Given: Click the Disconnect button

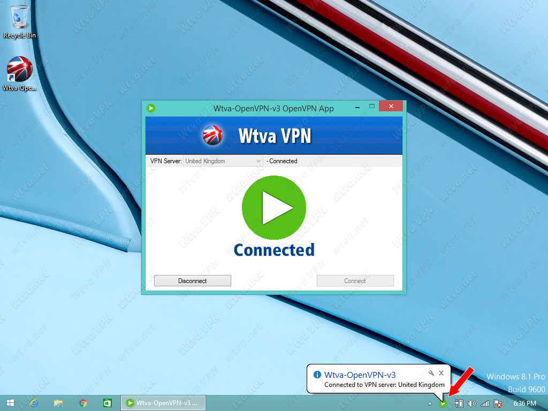Looking at the screenshot, I should (192, 280).
